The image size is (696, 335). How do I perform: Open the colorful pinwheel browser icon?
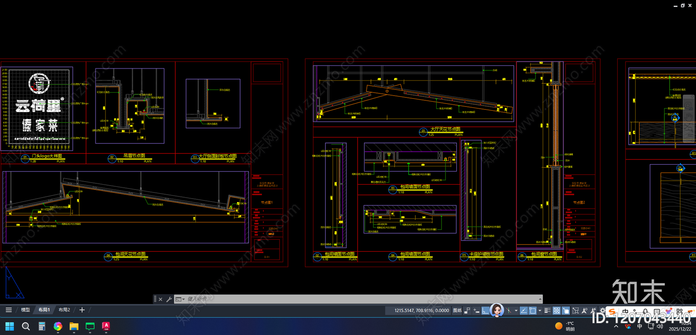point(58,326)
